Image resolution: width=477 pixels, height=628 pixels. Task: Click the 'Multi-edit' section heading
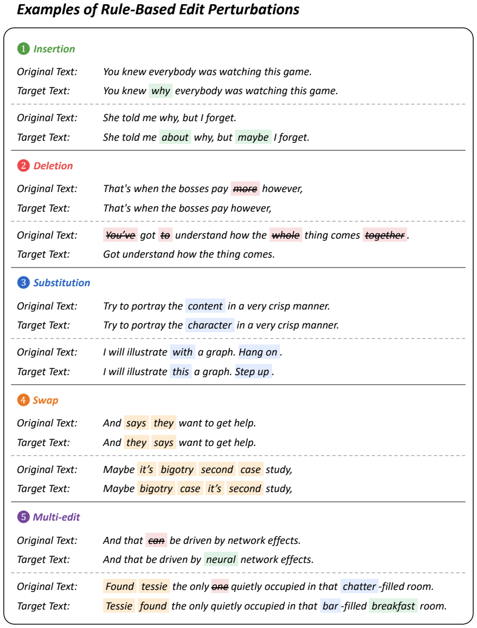[57, 517]
